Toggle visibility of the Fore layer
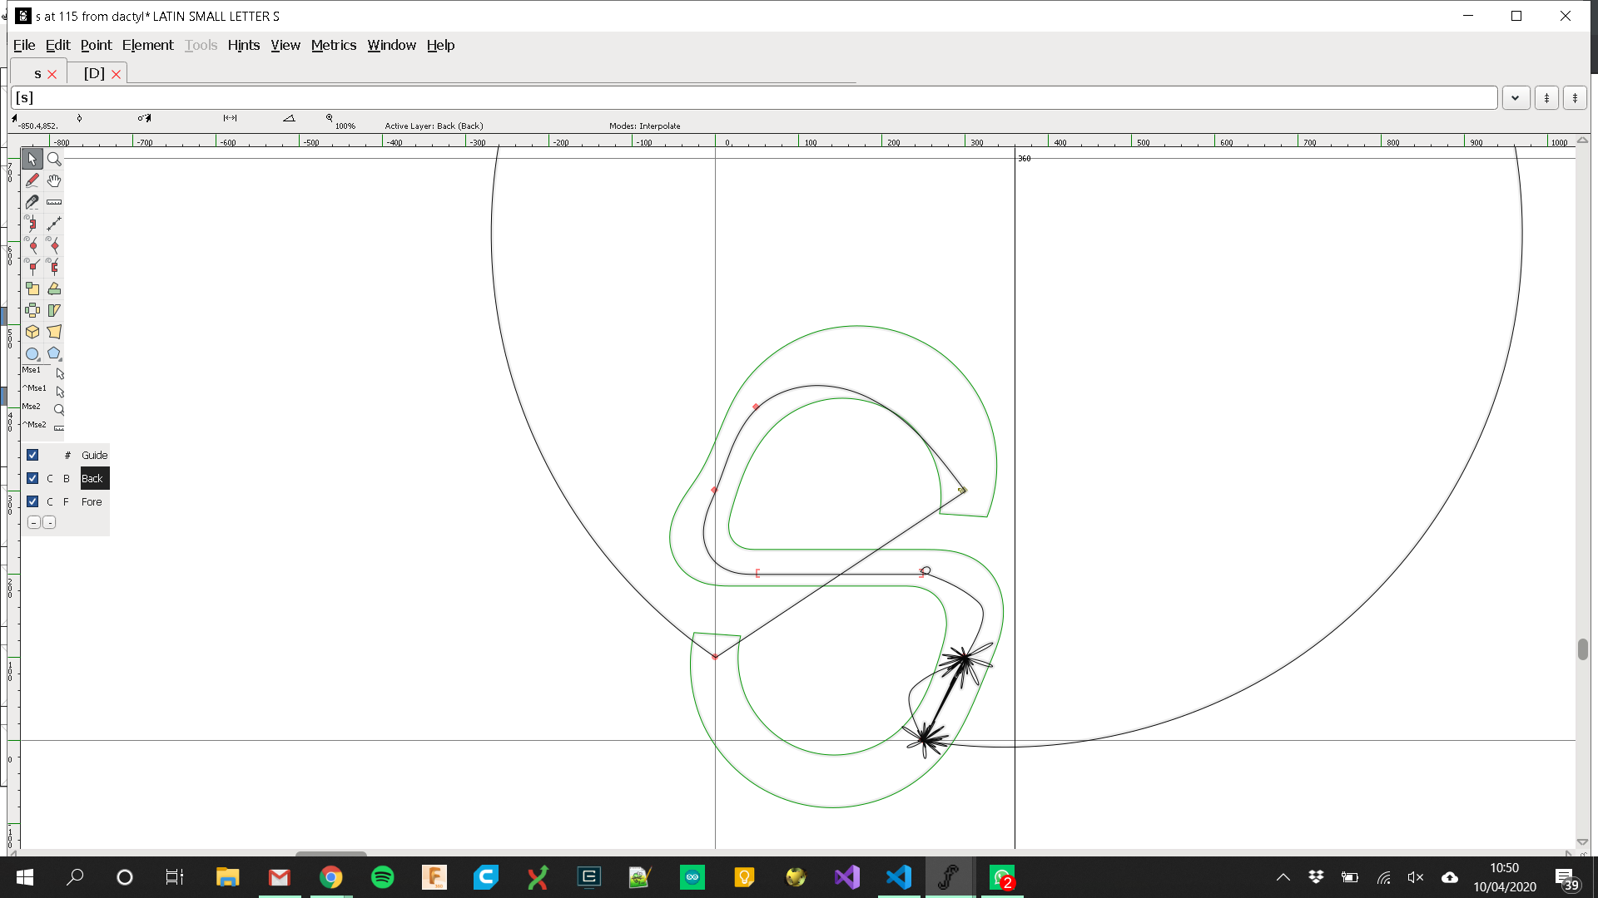Image resolution: width=1598 pixels, height=898 pixels. coord(32,501)
